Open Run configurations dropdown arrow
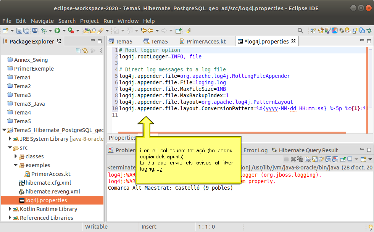The height and width of the screenshot is (232, 374). 64,31
